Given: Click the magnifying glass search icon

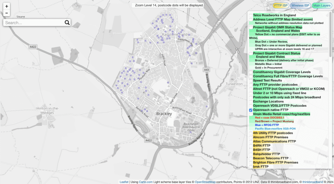Looking at the screenshot, I should (67, 23).
